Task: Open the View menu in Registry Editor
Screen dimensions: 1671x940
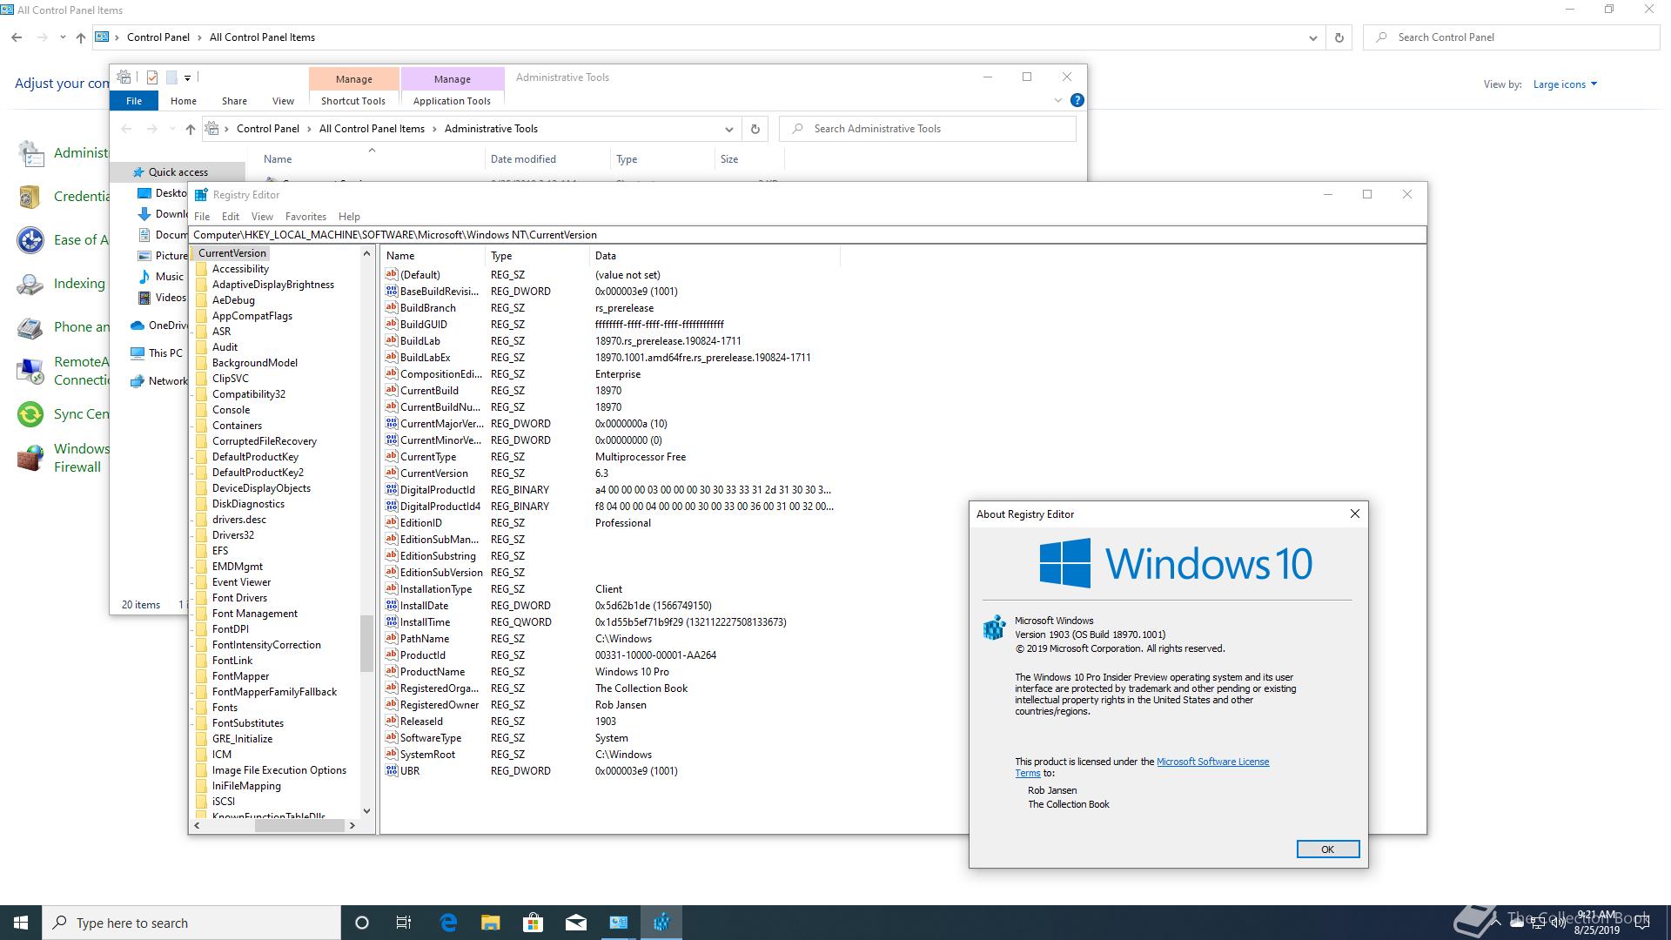Action: (x=262, y=217)
